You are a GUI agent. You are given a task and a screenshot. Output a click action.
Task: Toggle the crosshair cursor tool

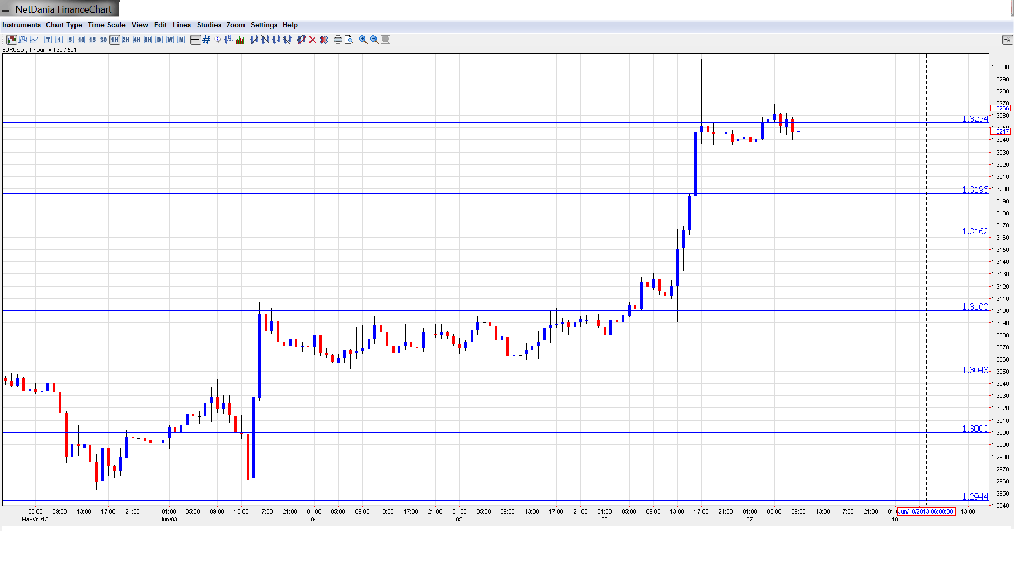195,40
